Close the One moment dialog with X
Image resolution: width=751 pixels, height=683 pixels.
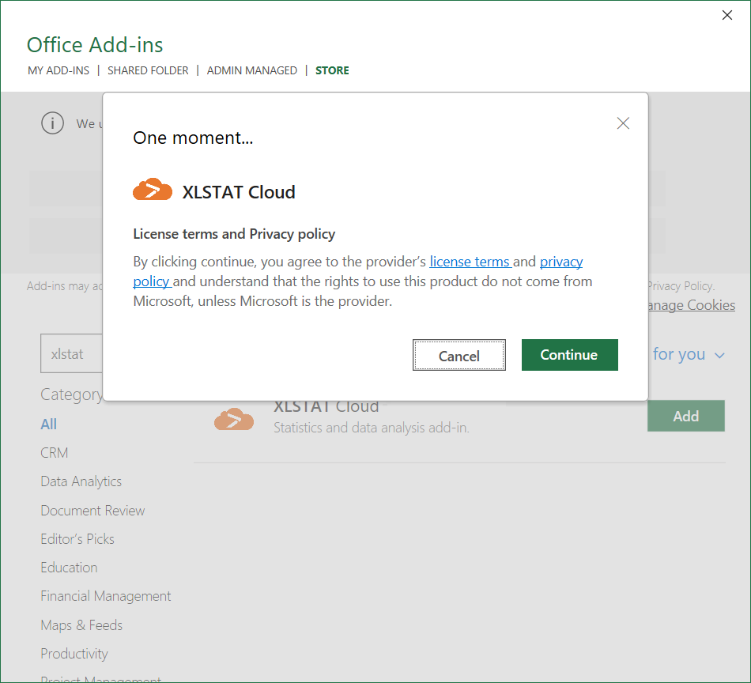coord(623,123)
